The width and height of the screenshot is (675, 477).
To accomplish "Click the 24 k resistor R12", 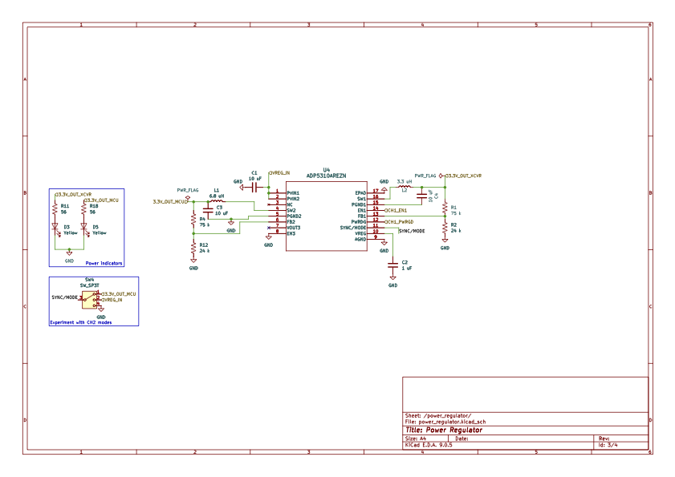I will [193, 247].
